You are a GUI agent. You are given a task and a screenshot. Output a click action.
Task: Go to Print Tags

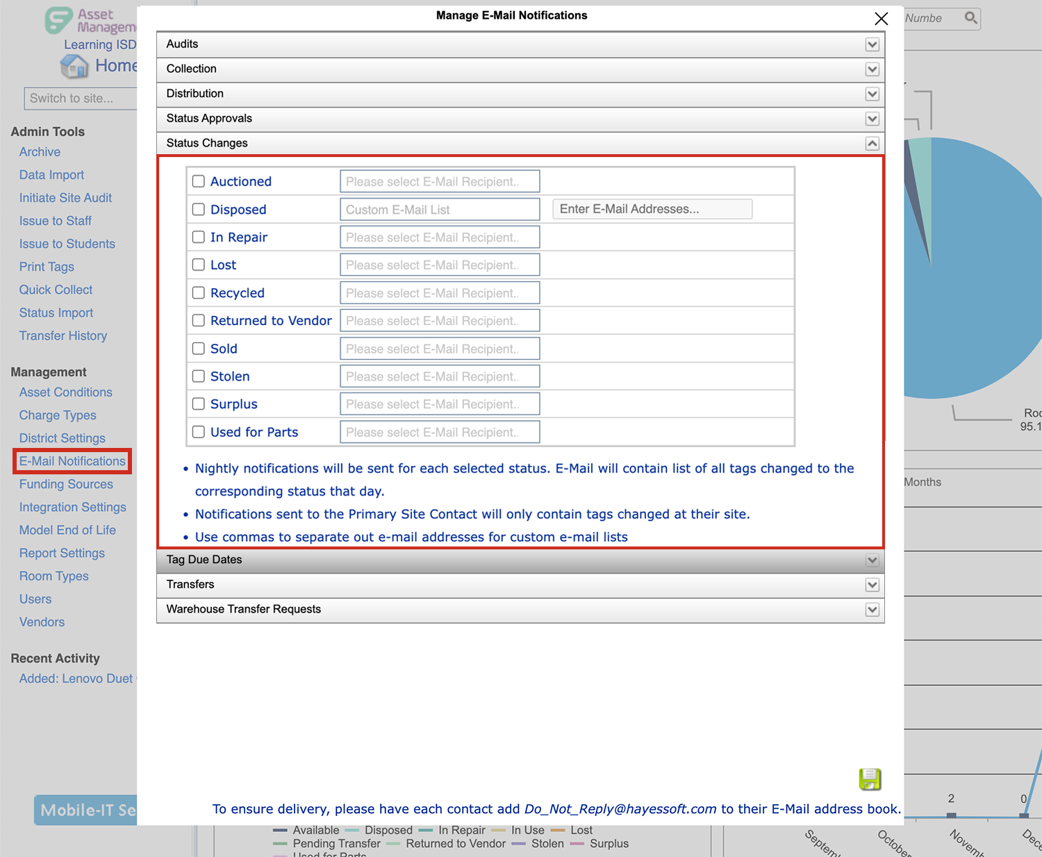point(47,267)
